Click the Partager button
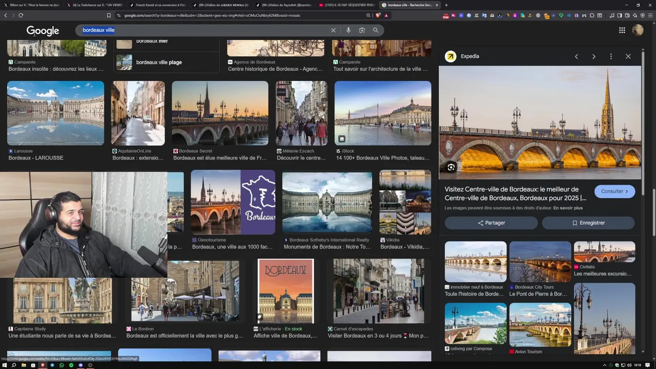 coord(491,223)
